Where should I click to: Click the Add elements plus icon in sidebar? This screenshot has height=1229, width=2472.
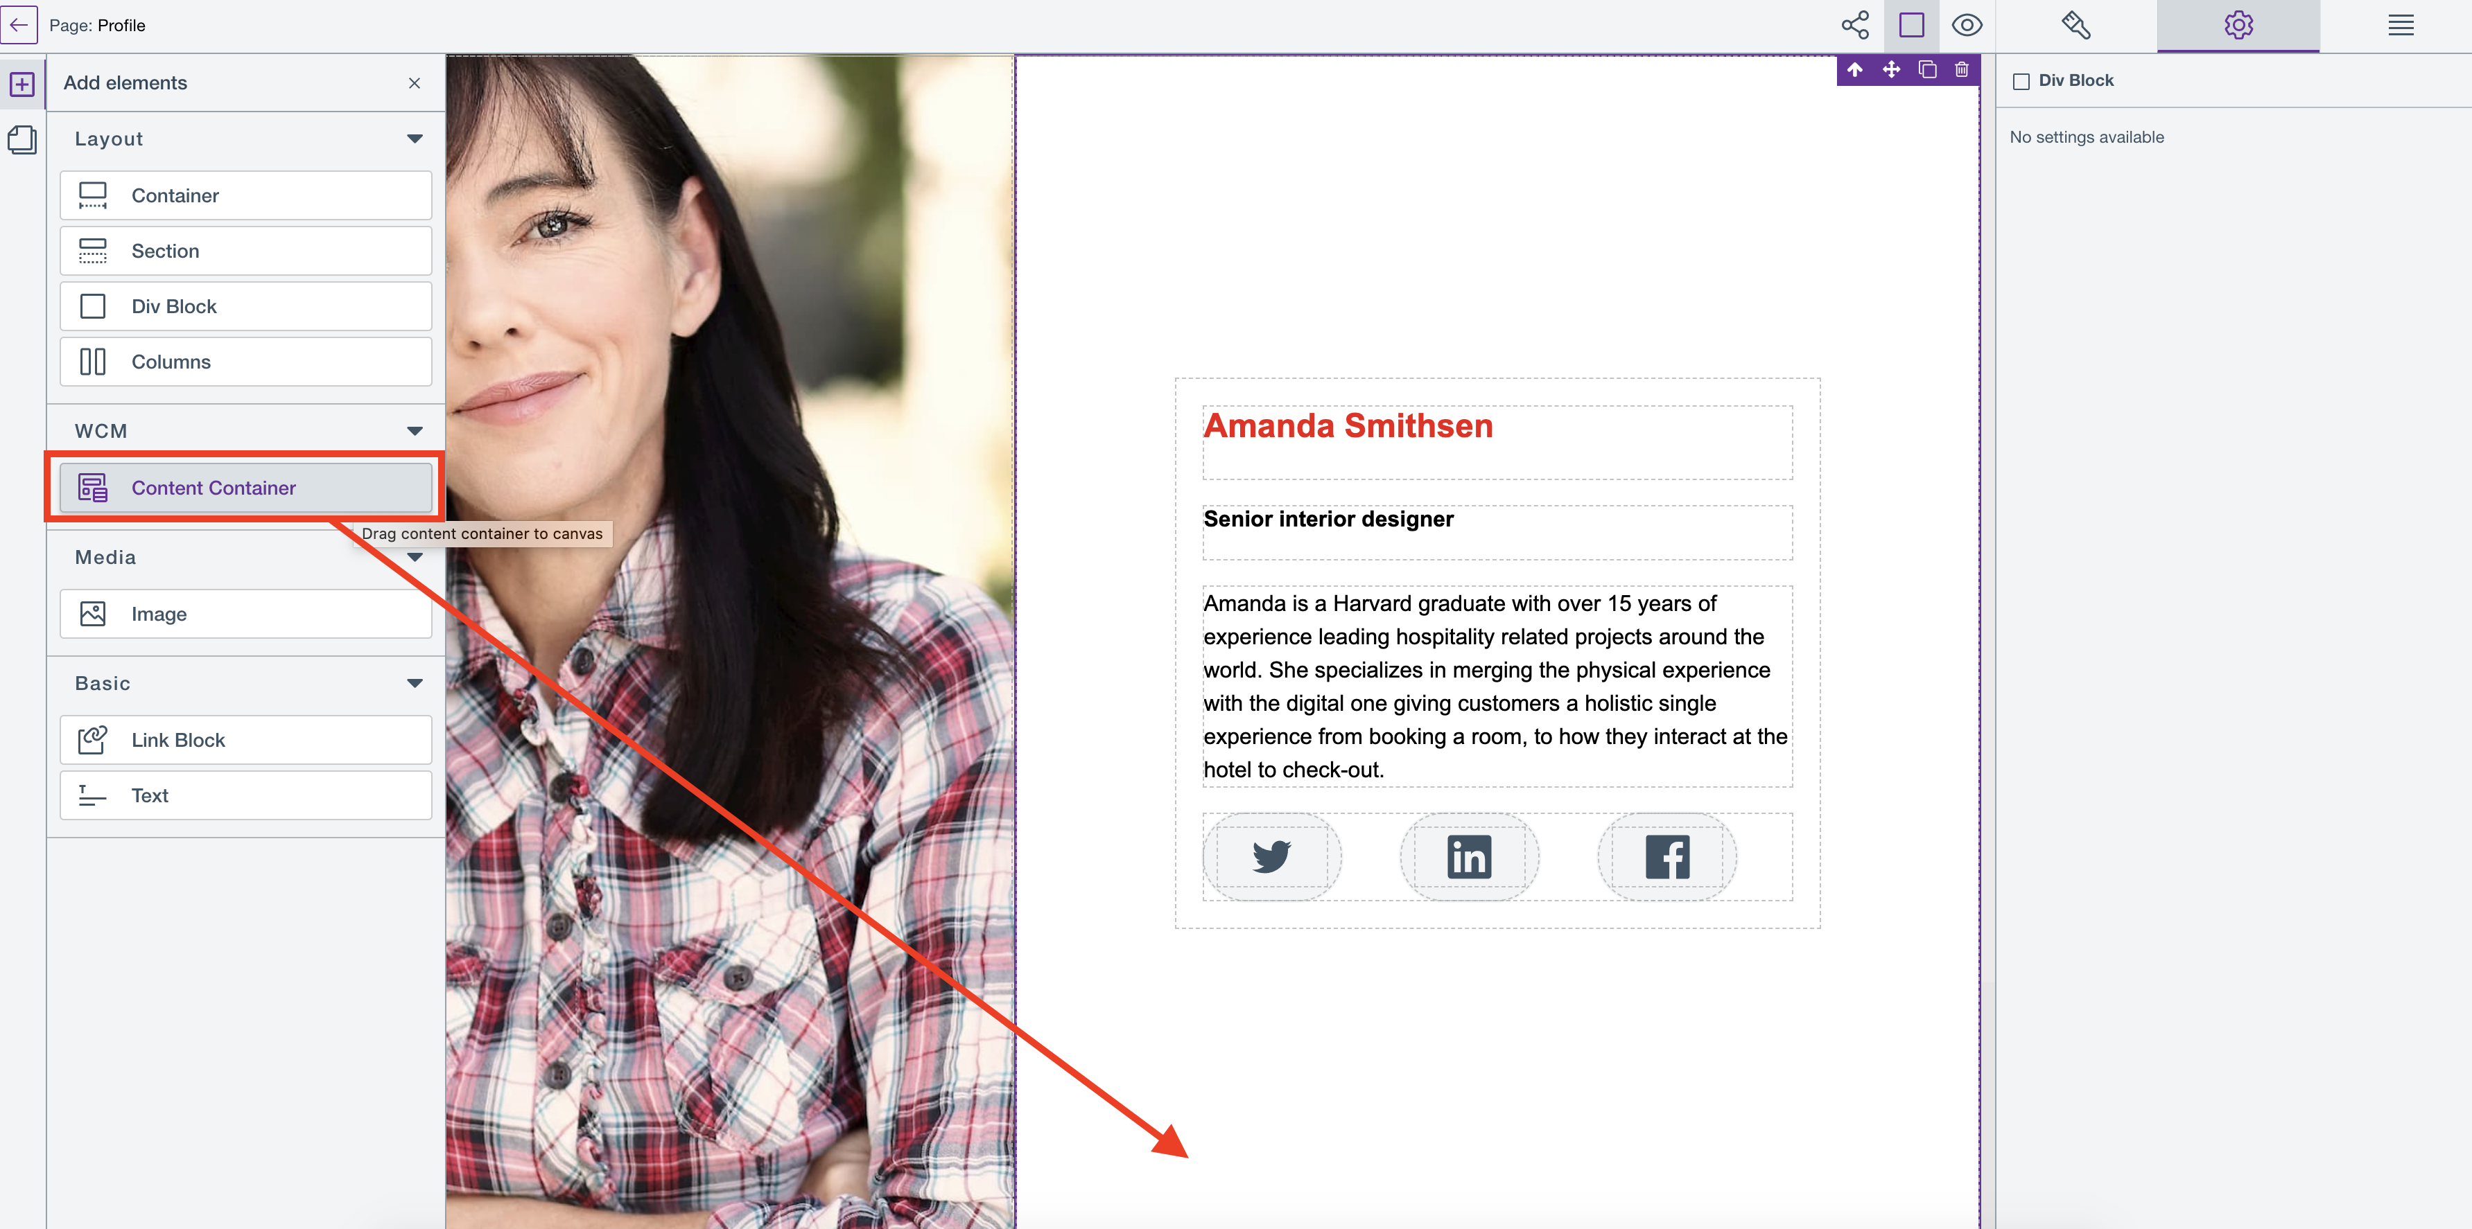(x=22, y=85)
